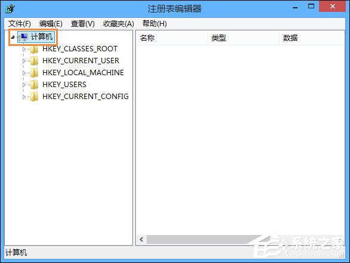Select the 计算机 root node label
Viewport: 350px width, 263px height.
click(x=42, y=37)
